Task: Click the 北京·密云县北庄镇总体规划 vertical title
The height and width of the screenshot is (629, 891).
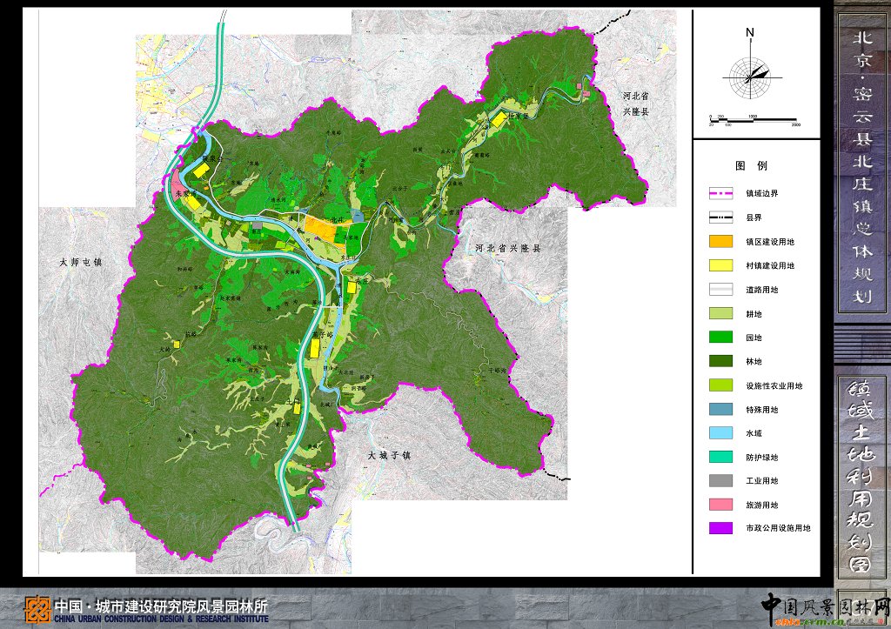Action: coord(861,165)
